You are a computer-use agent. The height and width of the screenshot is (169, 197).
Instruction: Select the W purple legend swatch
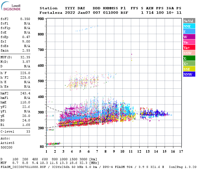pyautogui.click(x=189, y=37)
